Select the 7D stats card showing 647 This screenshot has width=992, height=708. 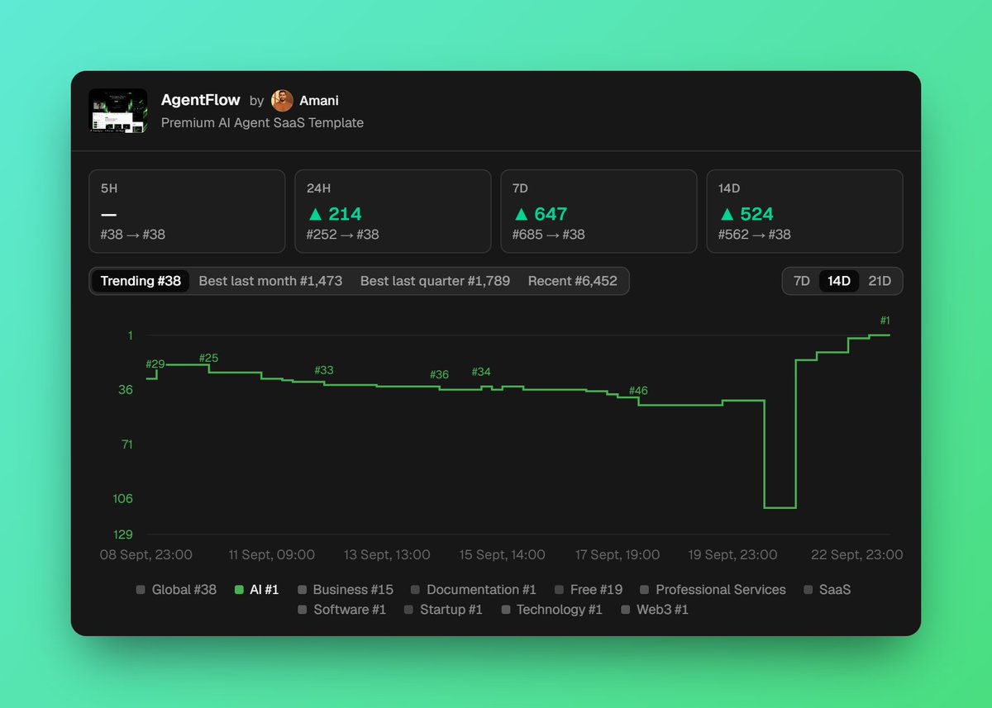[599, 211]
